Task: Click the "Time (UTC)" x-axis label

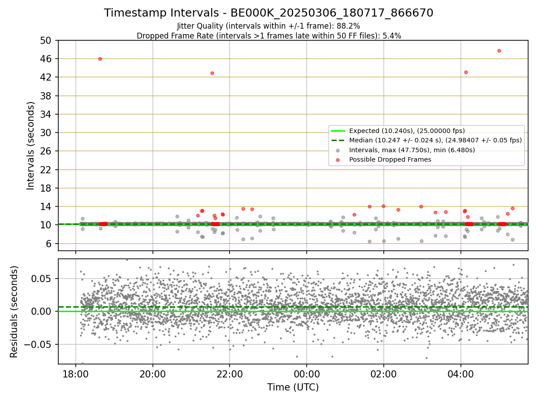Action: pos(293,387)
